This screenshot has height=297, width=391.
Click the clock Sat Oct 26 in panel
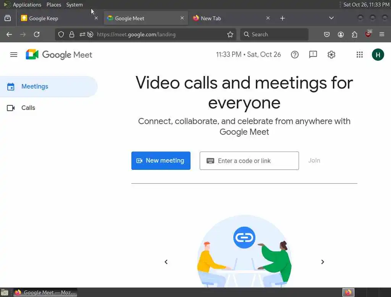click(366, 5)
